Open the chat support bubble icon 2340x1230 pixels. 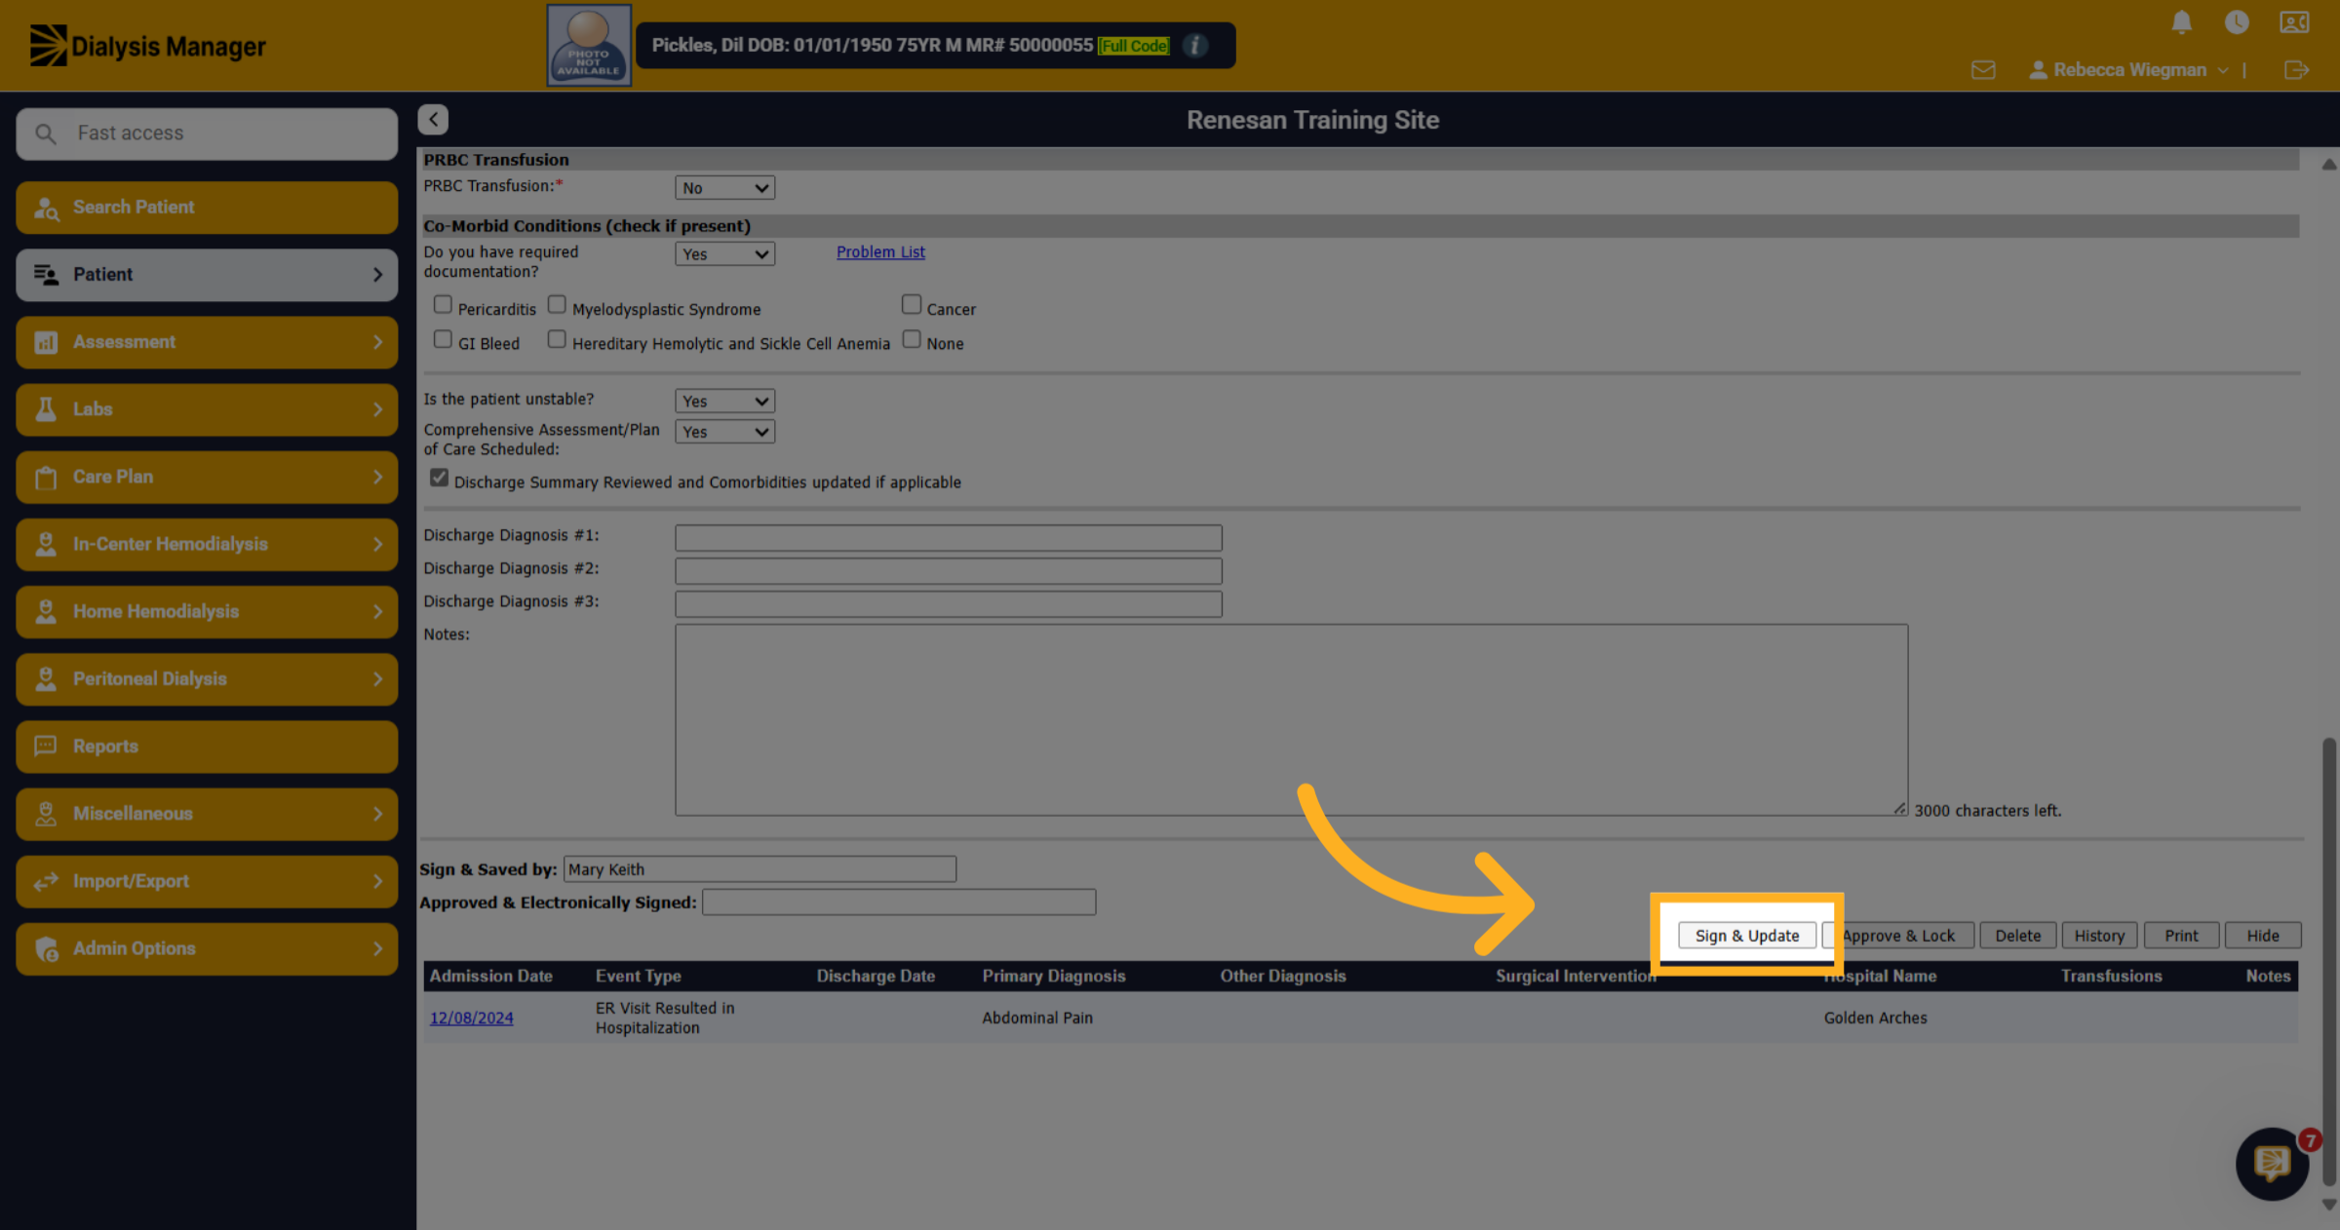[x=2272, y=1163]
